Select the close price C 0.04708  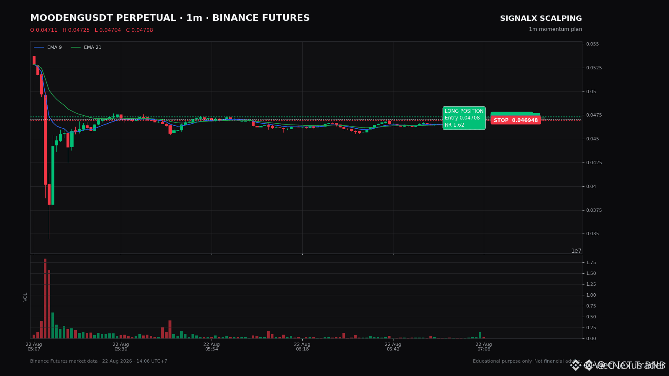pyautogui.click(x=140, y=30)
